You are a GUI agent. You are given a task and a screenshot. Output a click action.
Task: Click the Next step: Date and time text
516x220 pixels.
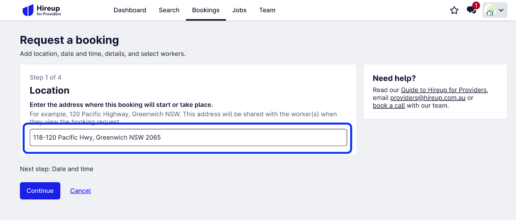click(57, 169)
